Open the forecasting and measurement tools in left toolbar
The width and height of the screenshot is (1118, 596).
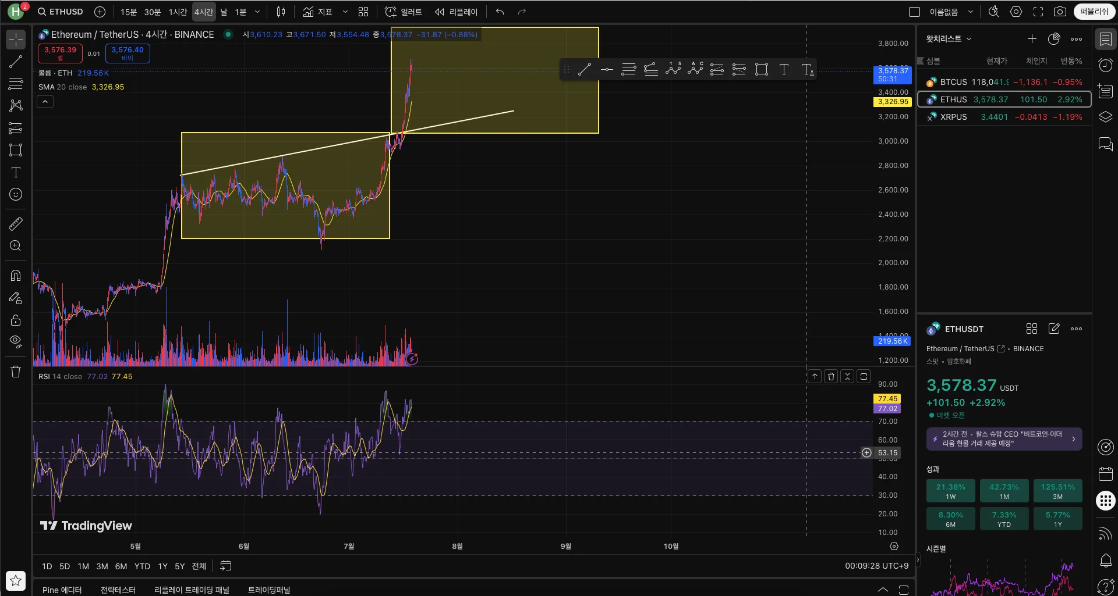[16, 128]
